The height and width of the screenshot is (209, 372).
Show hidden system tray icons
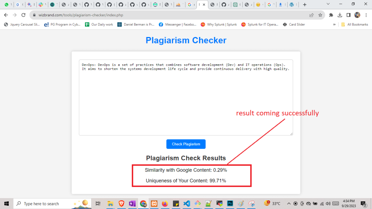[x=289, y=204]
